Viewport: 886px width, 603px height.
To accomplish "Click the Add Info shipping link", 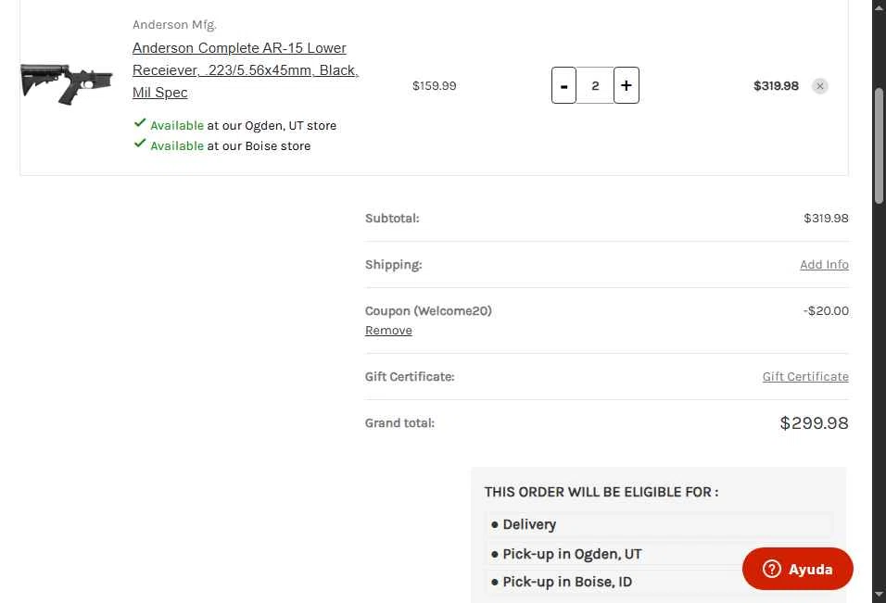I will (x=824, y=264).
